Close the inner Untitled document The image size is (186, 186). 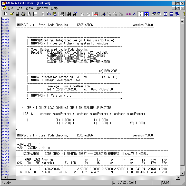point(182,8)
